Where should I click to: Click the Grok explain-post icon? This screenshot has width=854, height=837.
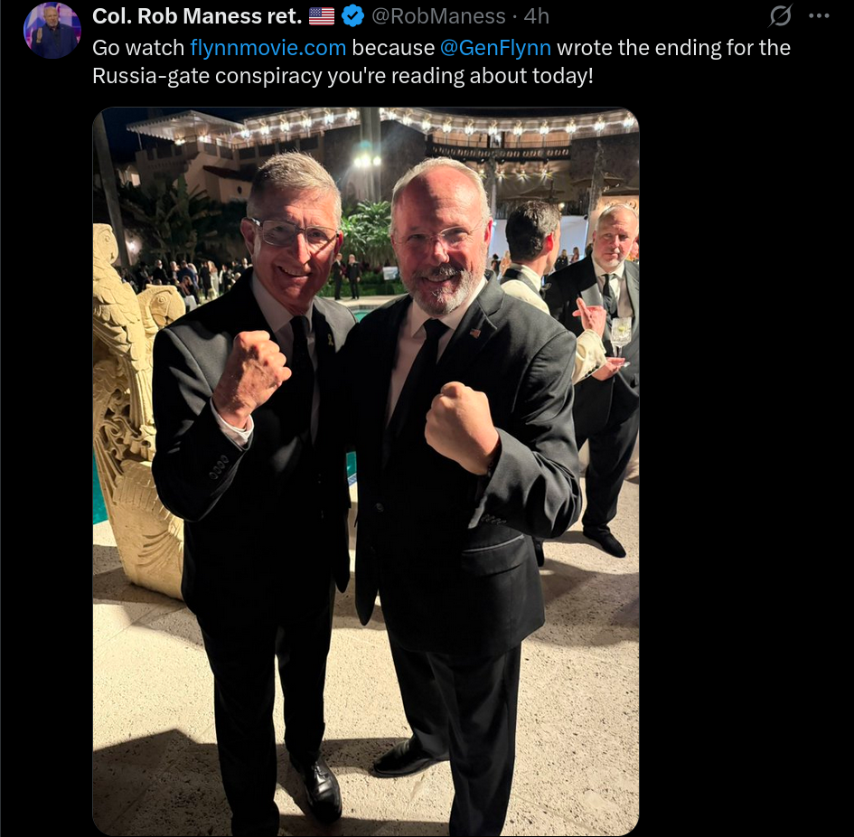[781, 15]
